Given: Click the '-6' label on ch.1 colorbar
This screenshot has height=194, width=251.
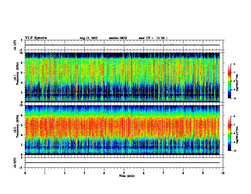Looking at the screenshot, I should pyautogui.click(x=234, y=64).
